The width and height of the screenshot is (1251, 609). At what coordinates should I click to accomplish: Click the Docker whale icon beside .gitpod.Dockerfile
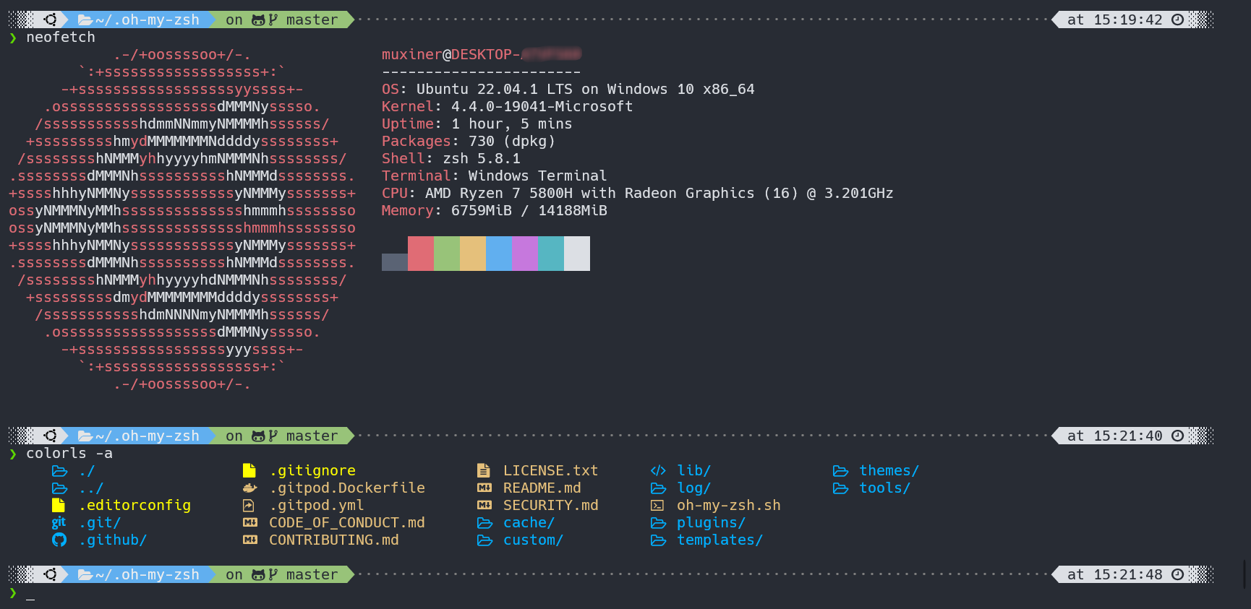(x=249, y=488)
